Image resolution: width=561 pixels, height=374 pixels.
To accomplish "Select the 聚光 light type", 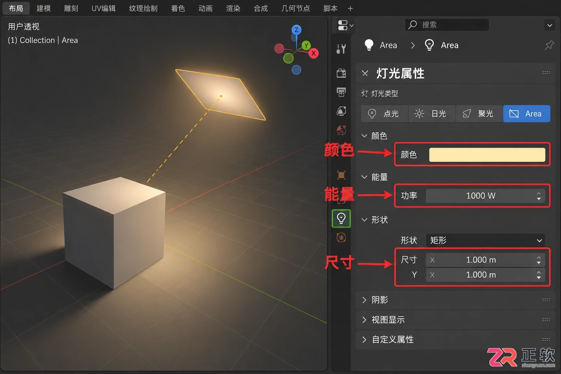I will click(x=479, y=114).
